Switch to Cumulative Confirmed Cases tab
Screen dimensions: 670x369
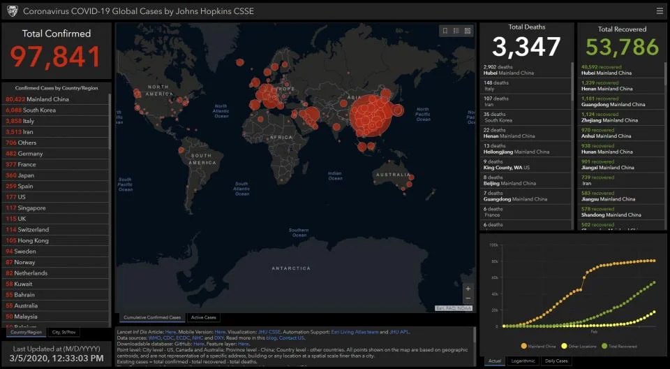[x=152, y=317]
